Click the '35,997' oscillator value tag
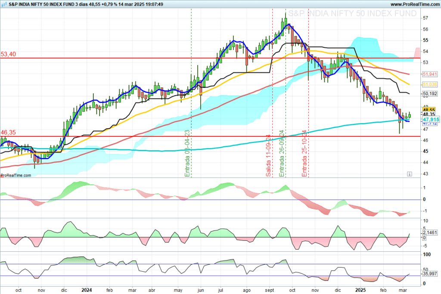This screenshot has height=294, width=441. tap(430, 273)
